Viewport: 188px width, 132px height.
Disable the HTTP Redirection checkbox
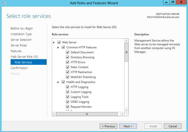click(x=68, y=72)
